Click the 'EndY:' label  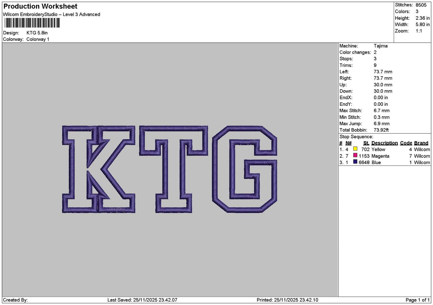[x=346, y=104]
